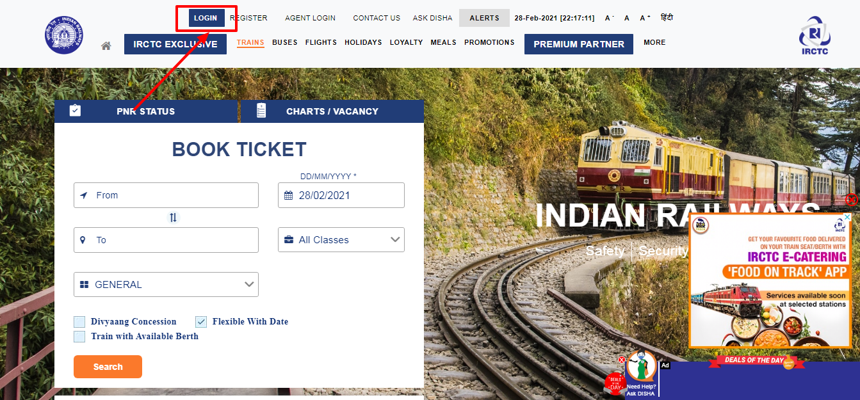This screenshot has height=400, width=860.
Task: Switch to the PNR STATUS tab
Action: [146, 111]
